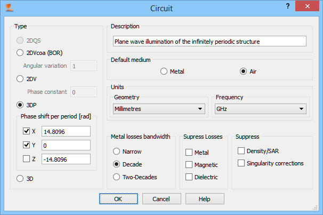The height and width of the screenshot is (215, 323).
Task: Enable Density/SAR suppression
Action: (x=241, y=151)
